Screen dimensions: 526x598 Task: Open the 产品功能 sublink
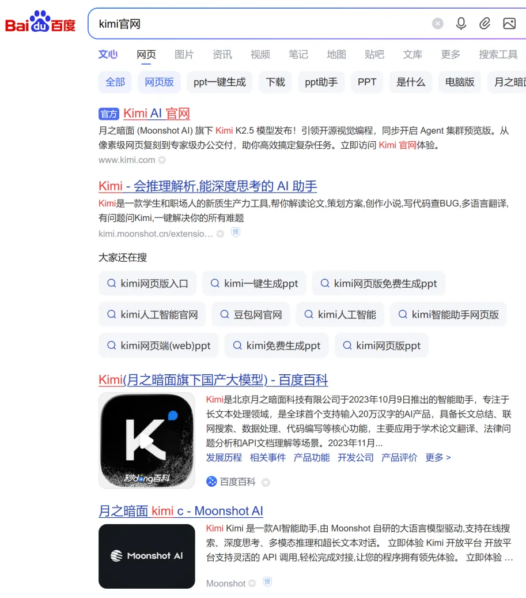coord(312,457)
